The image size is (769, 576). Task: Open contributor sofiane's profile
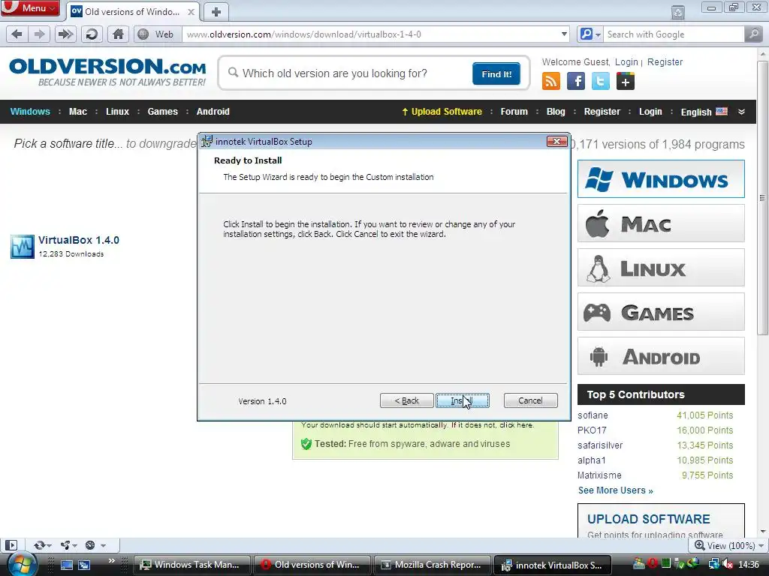click(x=593, y=415)
